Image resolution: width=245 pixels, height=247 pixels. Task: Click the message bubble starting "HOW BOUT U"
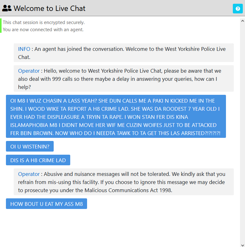click(47, 204)
